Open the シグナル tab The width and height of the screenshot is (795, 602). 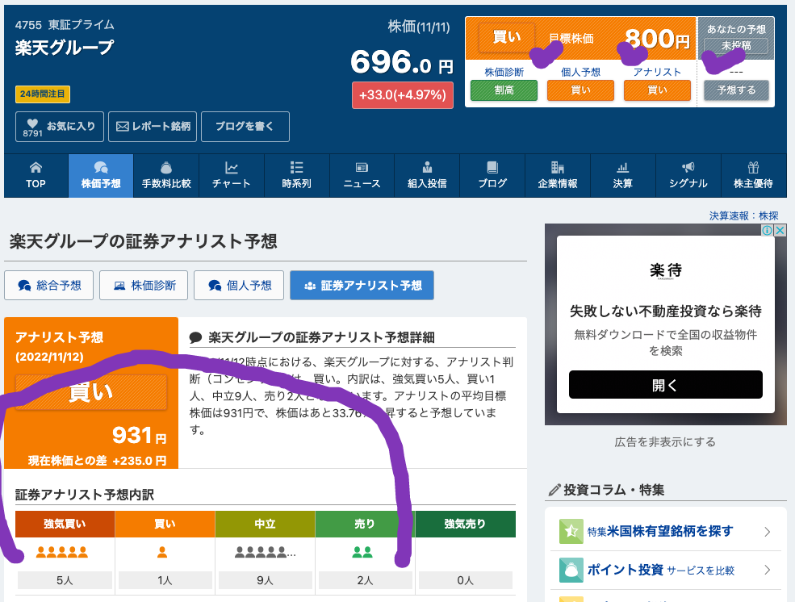point(688,175)
